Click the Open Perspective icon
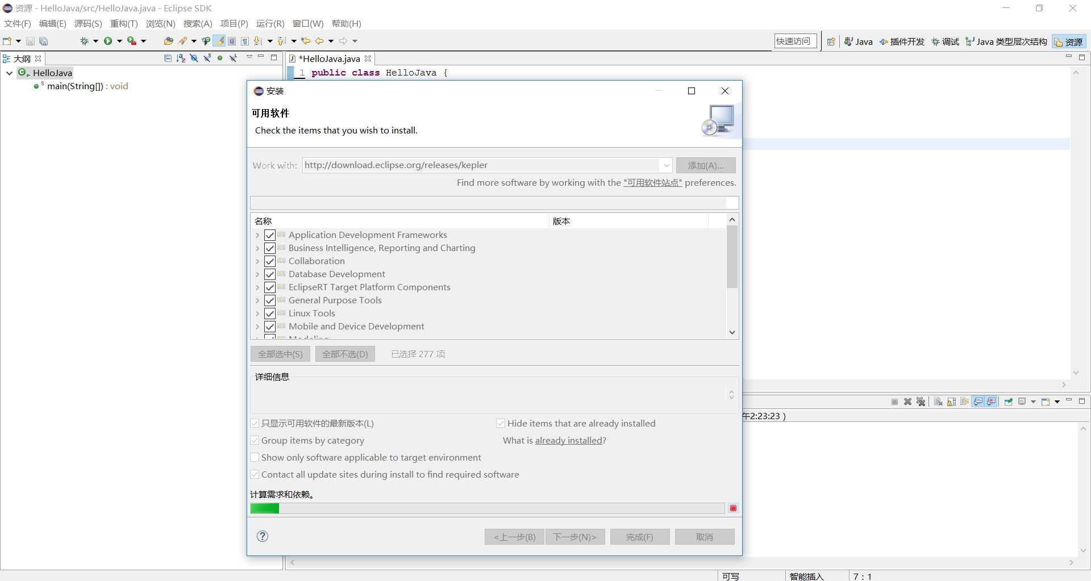This screenshot has height=581, width=1091. (831, 41)
